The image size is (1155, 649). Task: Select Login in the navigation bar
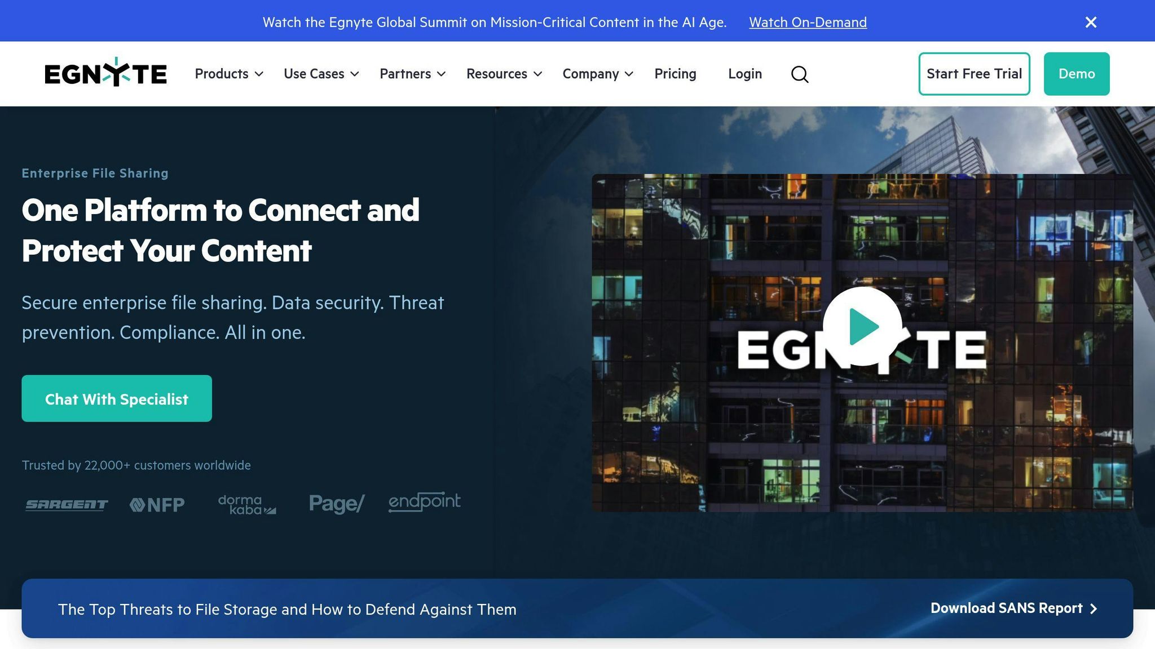[744, 74]
